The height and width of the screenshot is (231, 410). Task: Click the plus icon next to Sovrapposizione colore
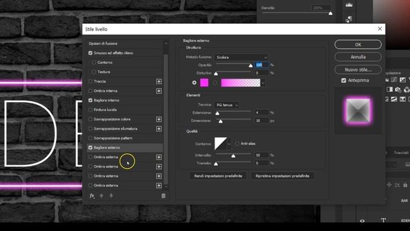(159, 119)
